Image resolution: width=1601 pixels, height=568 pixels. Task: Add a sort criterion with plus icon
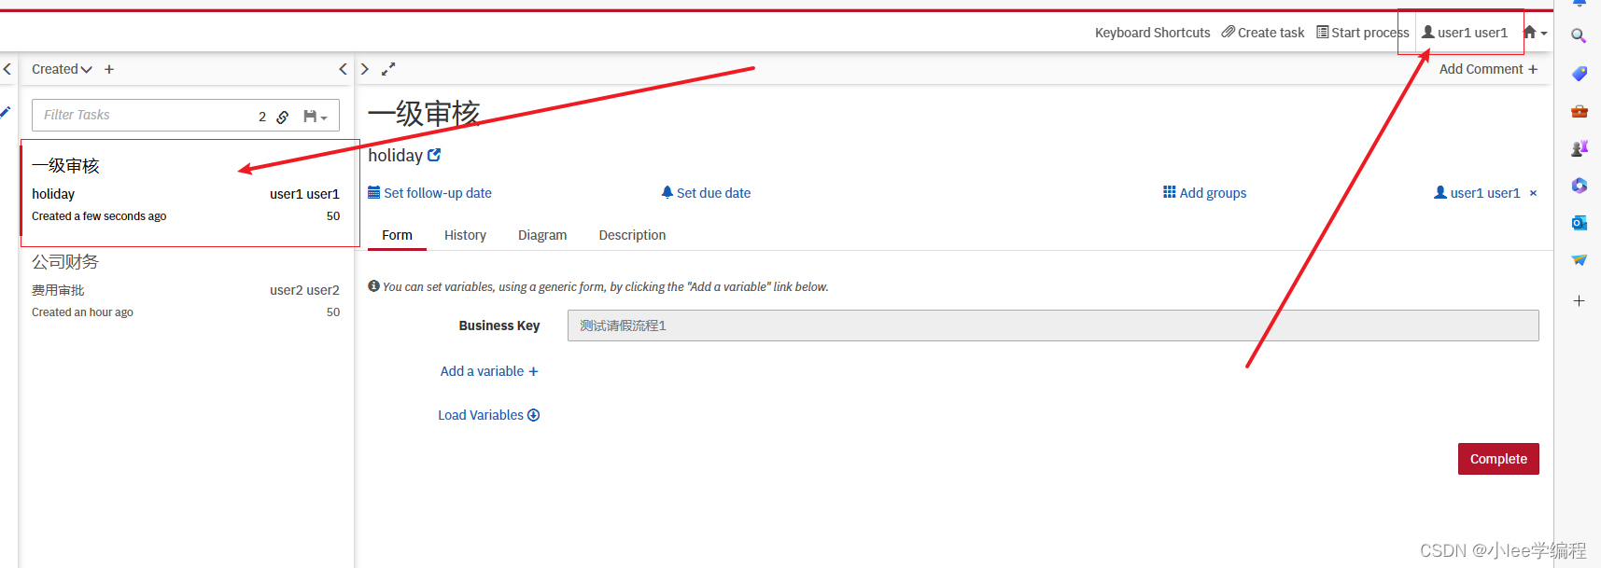(109, 69)
